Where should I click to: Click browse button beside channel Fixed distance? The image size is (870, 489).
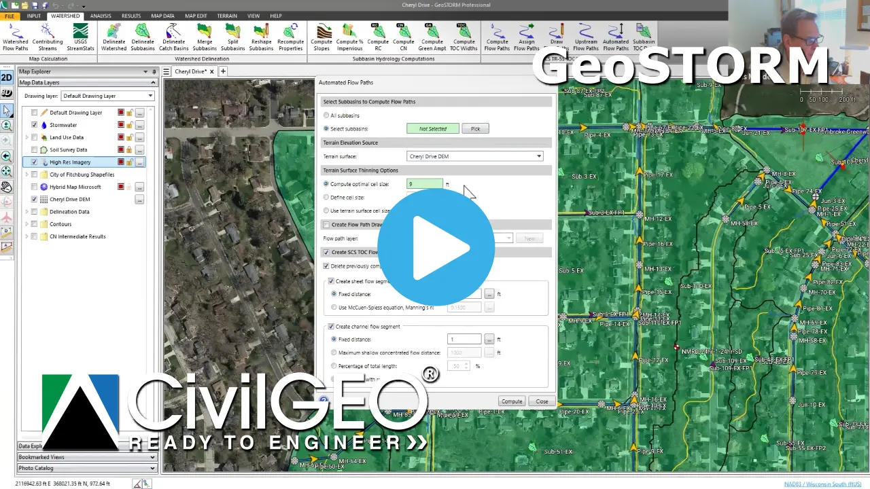(x=489, y=339)
